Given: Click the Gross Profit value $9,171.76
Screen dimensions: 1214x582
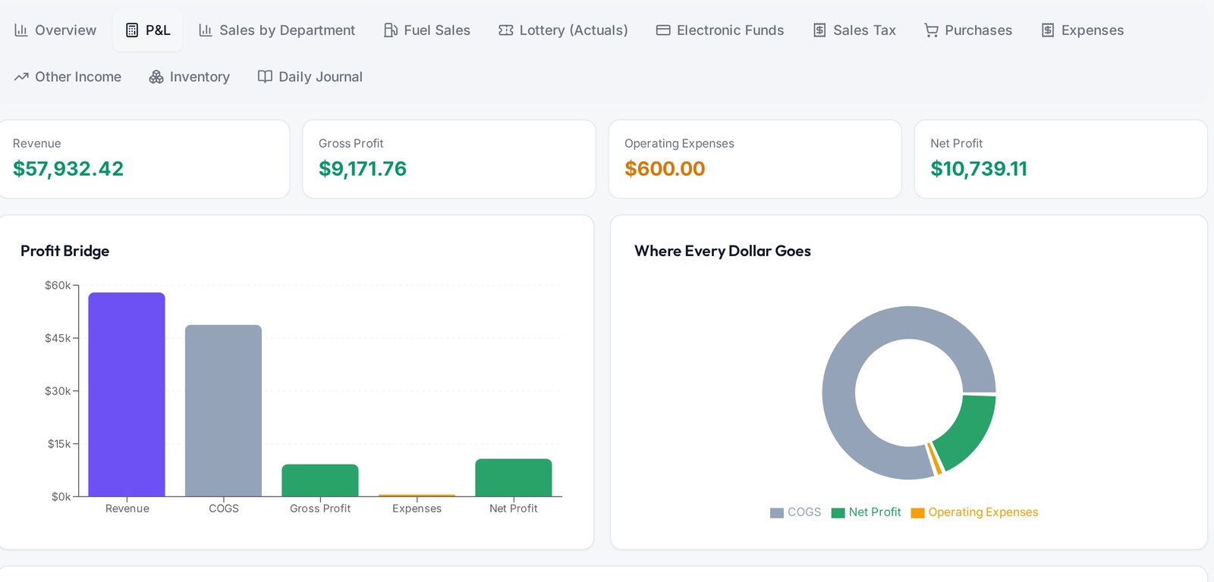Looking at the screenshot, I should [363, 169].
